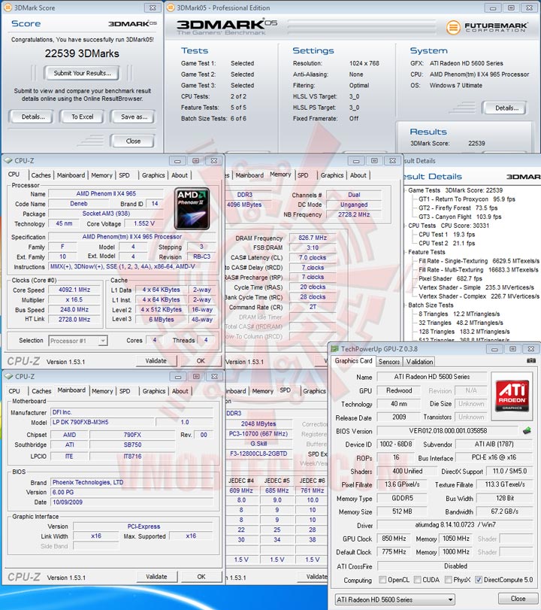This screenshot has height=610, width=541.
Task: Open the Validation tab in GPU-Z
Action: tap(419, 361)
